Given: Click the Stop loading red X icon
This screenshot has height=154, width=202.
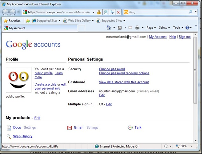Looking at the screenshot, I should click(x=118, y=12).
